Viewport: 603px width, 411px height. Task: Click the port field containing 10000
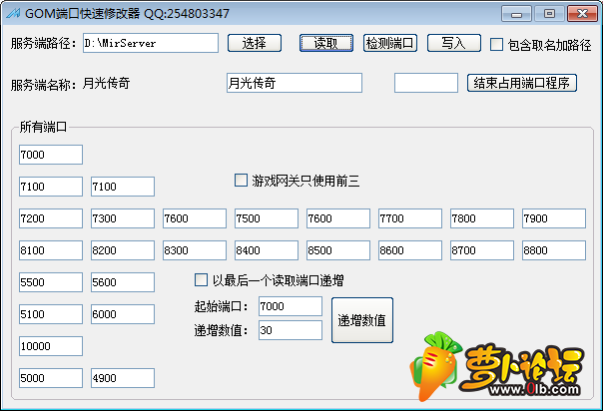[x=51, y=346]
